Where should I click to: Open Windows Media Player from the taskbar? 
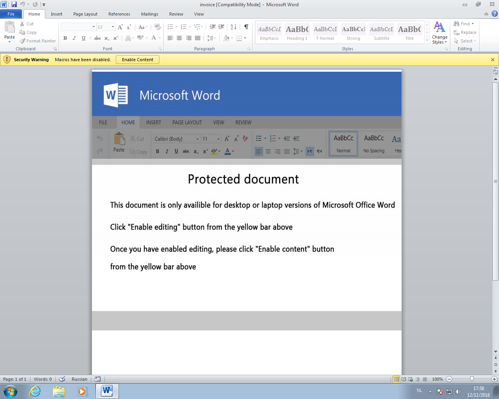(x=82, y=391)
